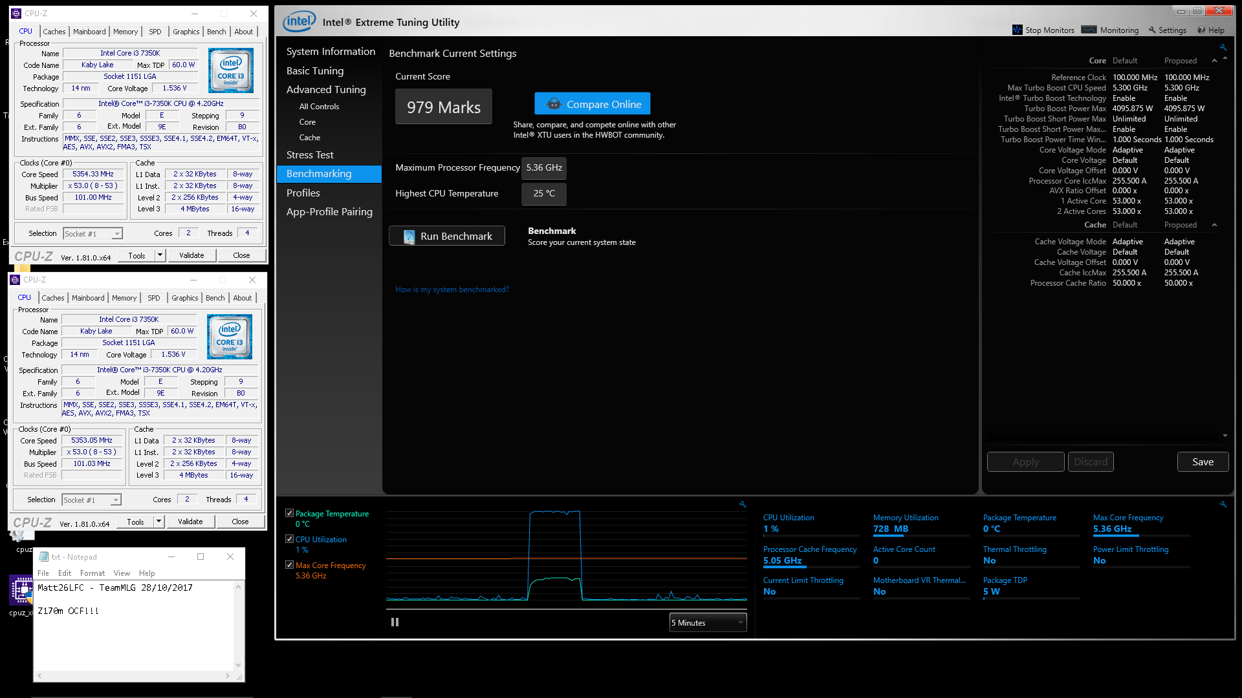
Task: Click Validate in top CPU-Z
Action: [191, 255]
